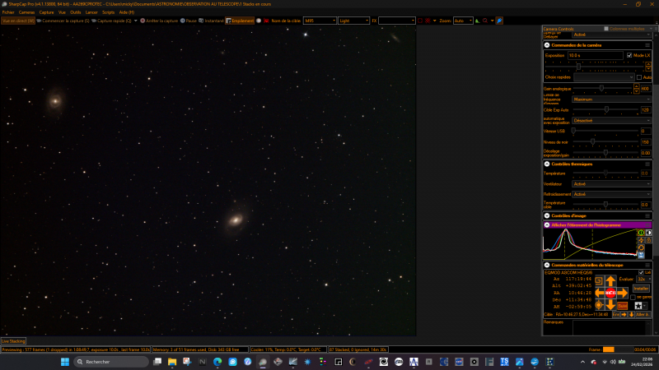Screen dimensions: 659x370
Task: Click the blue feather icon in top toolbar
Action: 499,21
